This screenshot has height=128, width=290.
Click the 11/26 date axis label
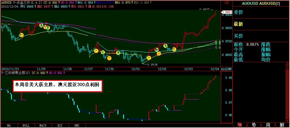67,69
